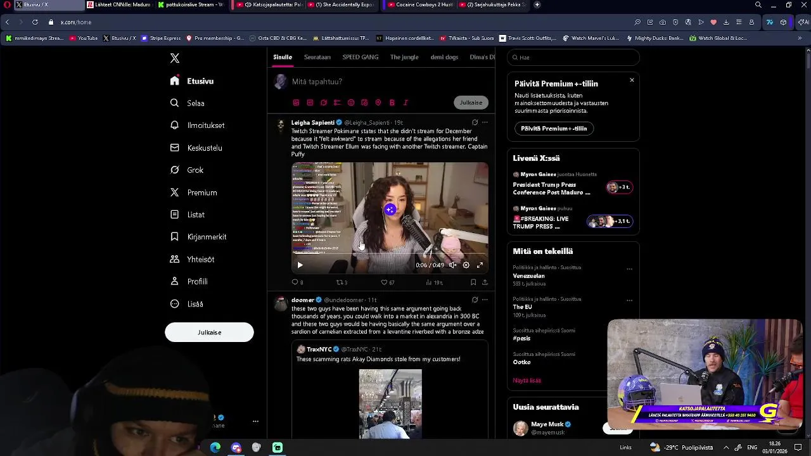Viewport: 811px width, 456px height.
Task: Click the Mitä tapahtuu? compose field
Action: [x=317, y=82]
